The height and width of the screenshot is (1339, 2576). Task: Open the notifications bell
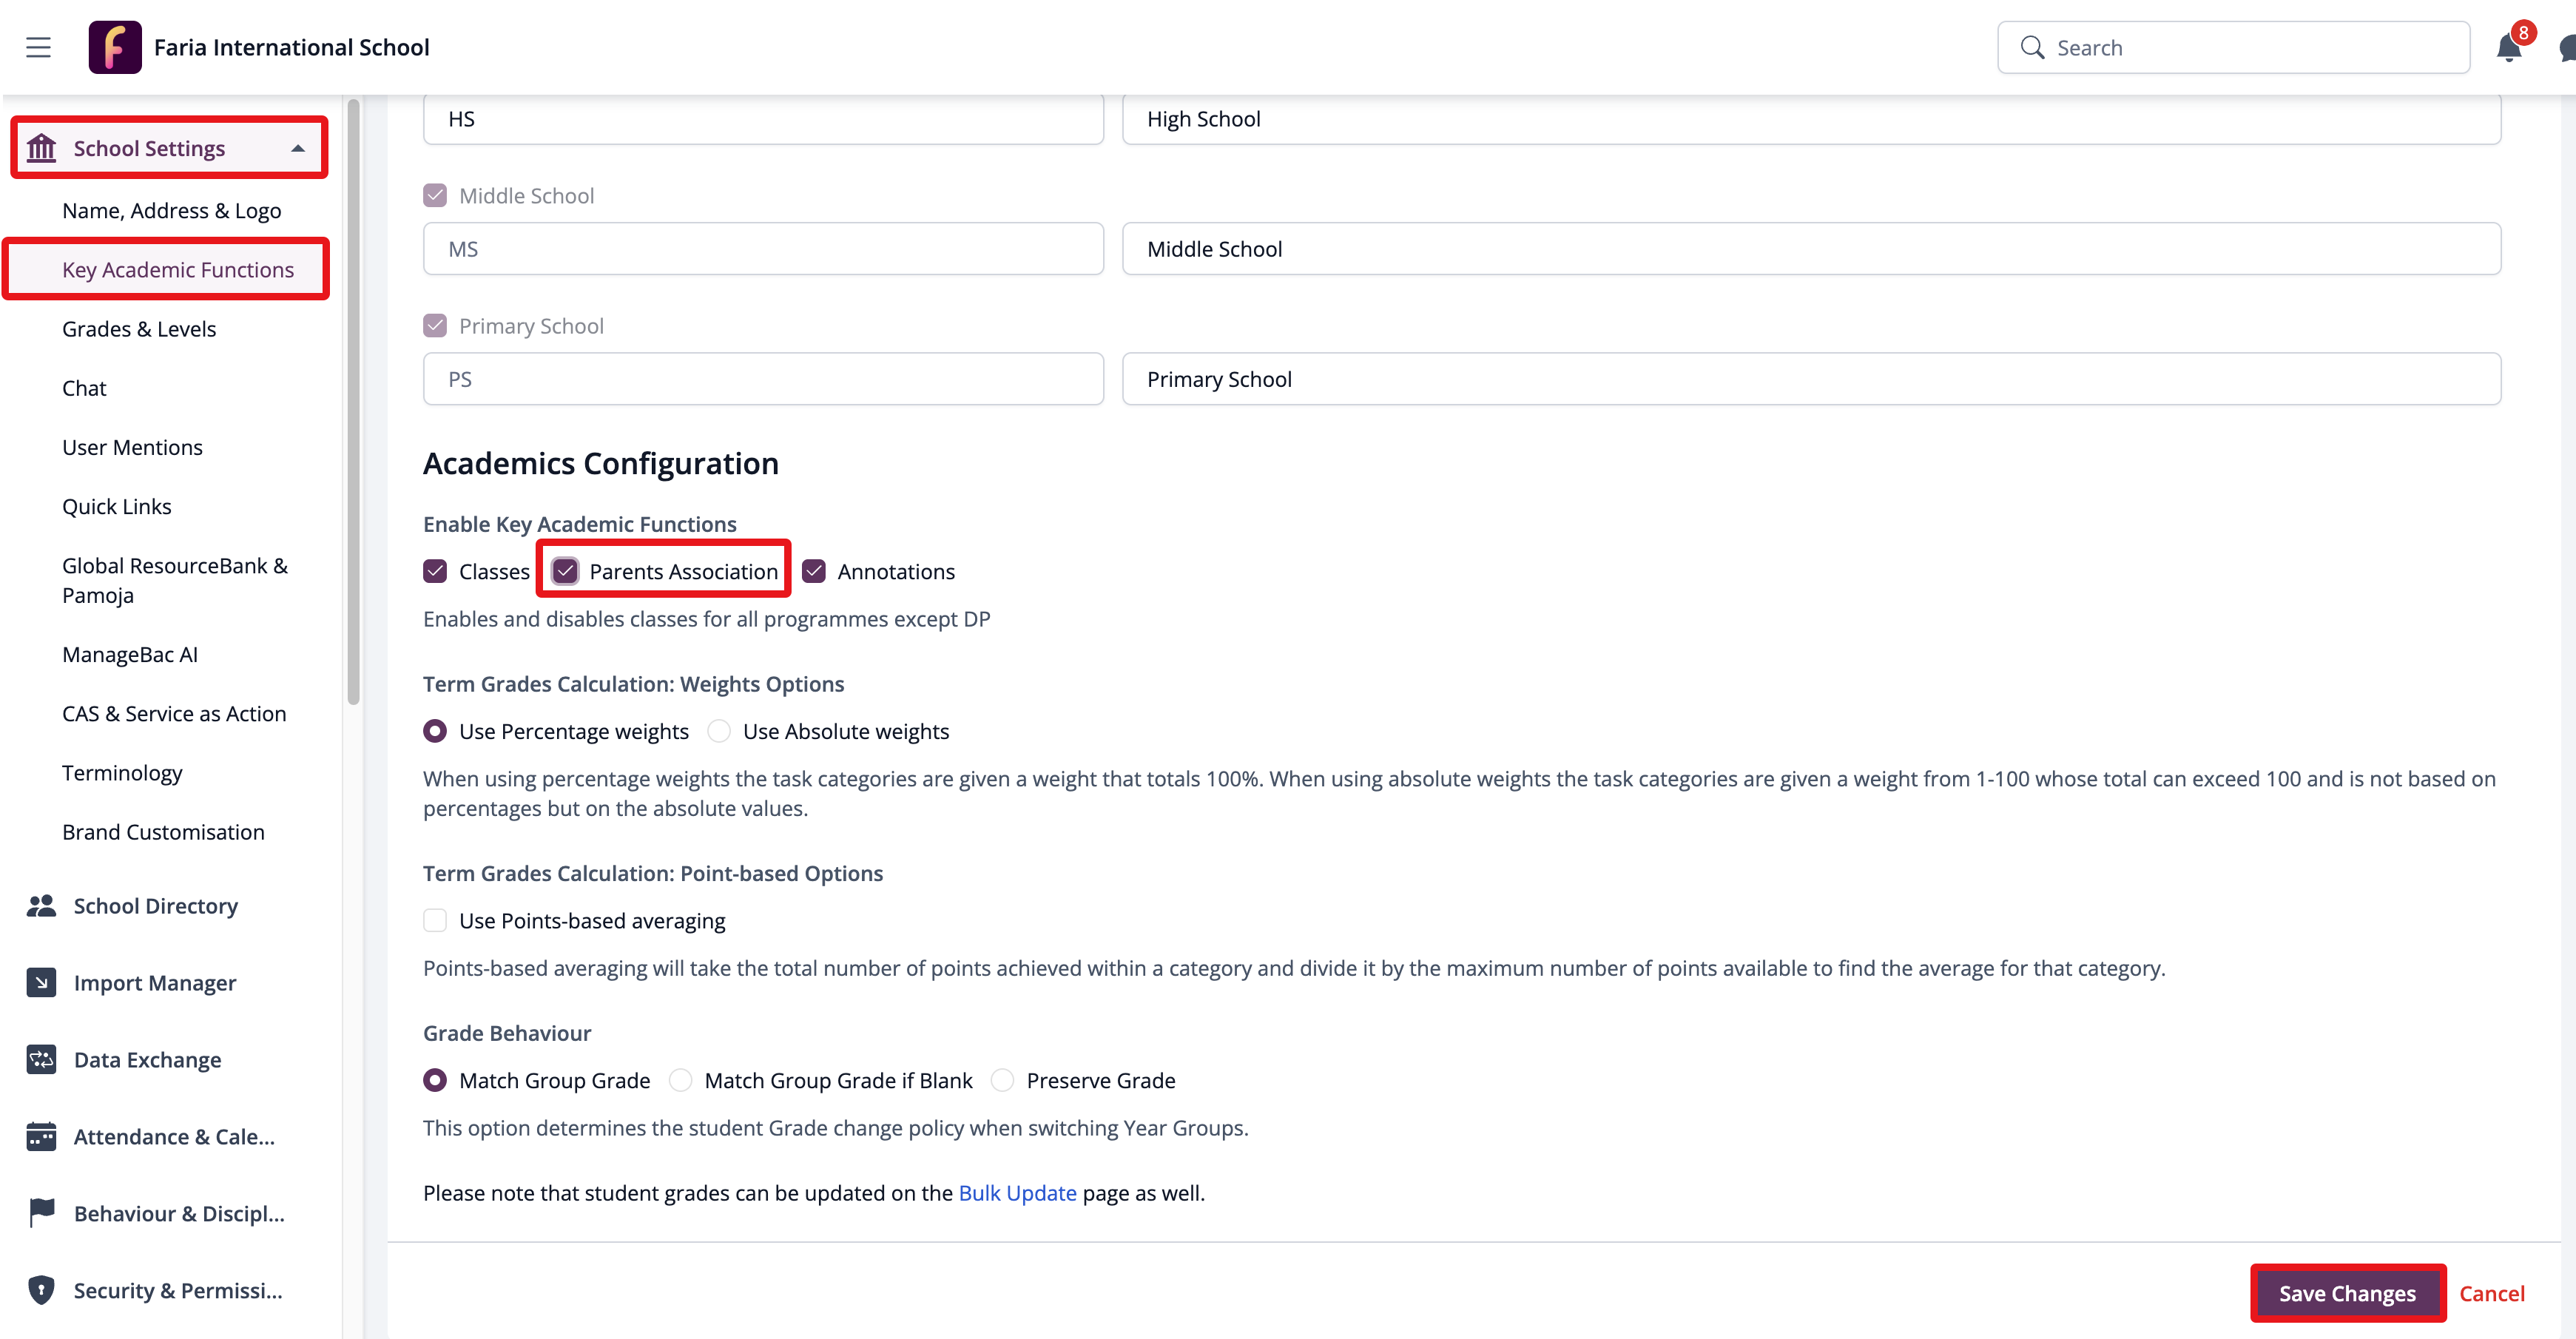[2508, 47]
